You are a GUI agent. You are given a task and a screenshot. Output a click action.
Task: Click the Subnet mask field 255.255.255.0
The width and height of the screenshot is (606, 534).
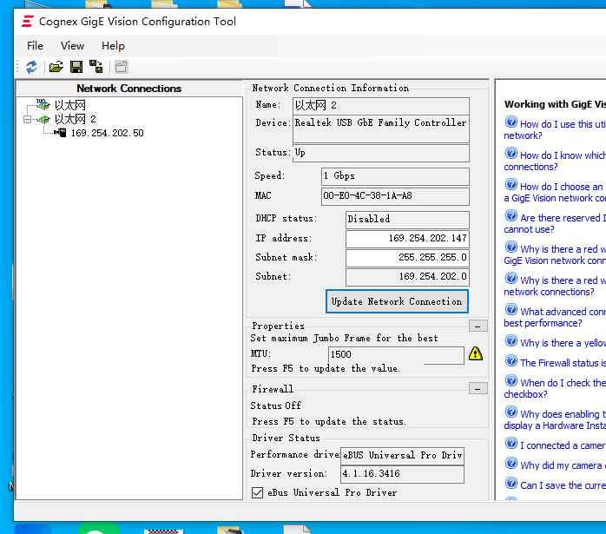[407, 258]
